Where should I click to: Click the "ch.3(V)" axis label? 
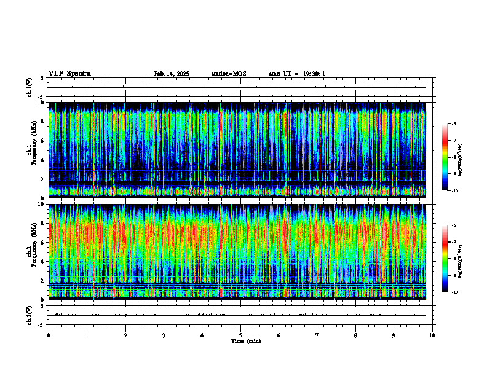click(29, 315)
